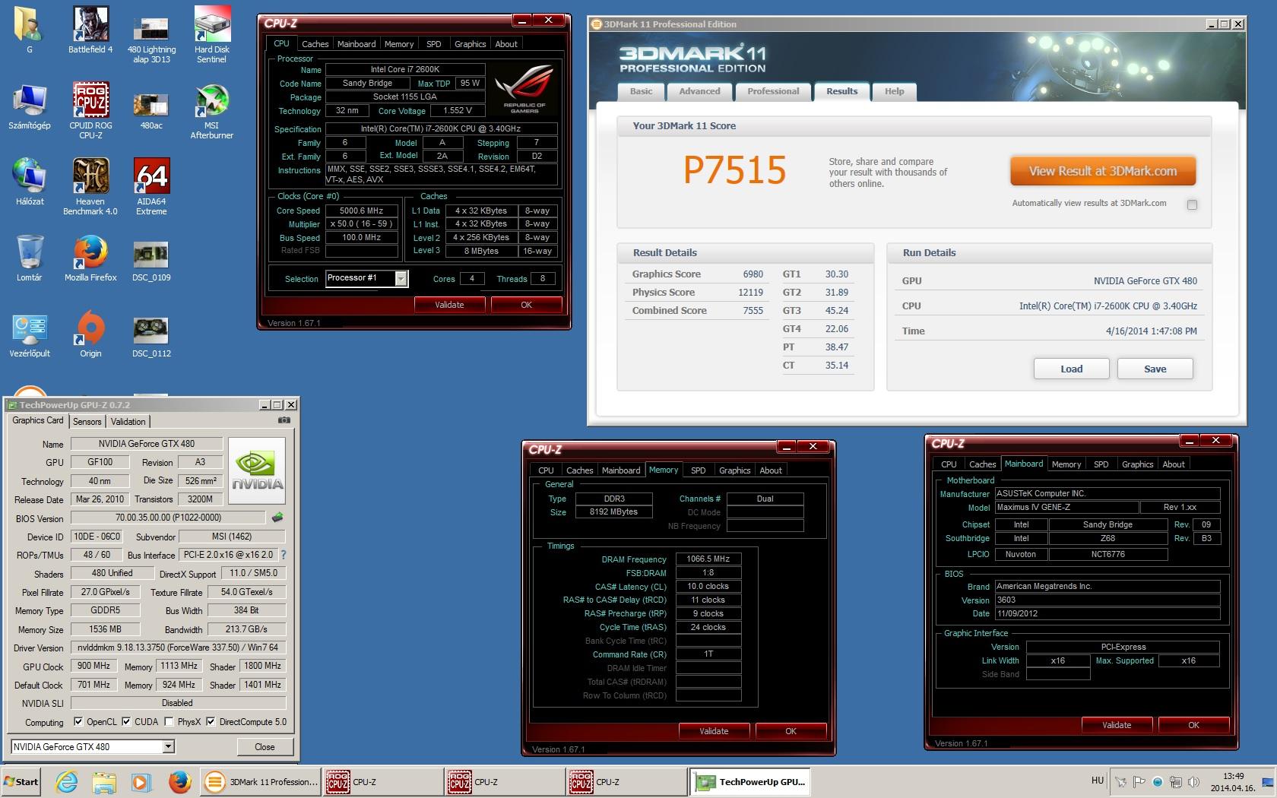This screenshot has height=798, width=1277.
Task: Switch to Professional tab in 3DMark 11
Action: 773,91
